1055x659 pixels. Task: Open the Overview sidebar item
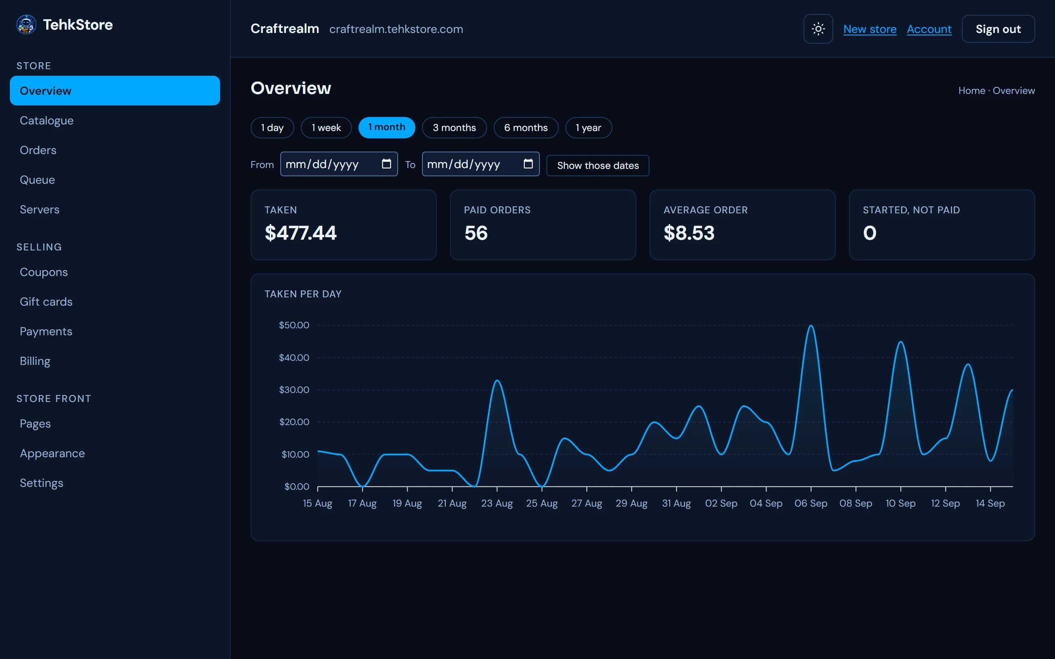(x=115, y=91)
